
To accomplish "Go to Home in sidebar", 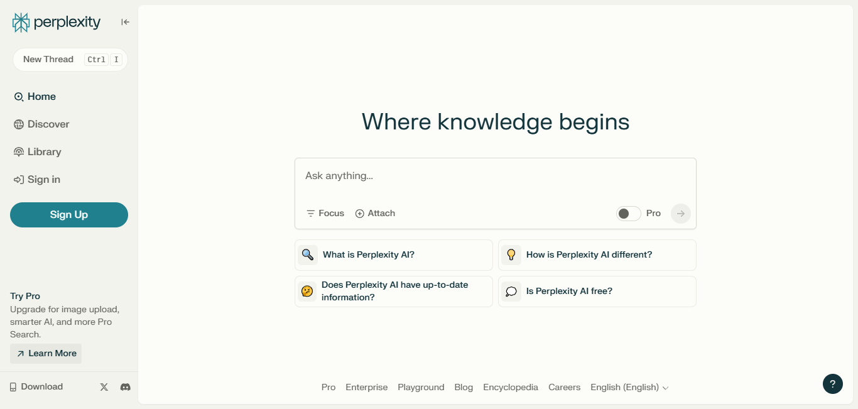I will 35,97.
